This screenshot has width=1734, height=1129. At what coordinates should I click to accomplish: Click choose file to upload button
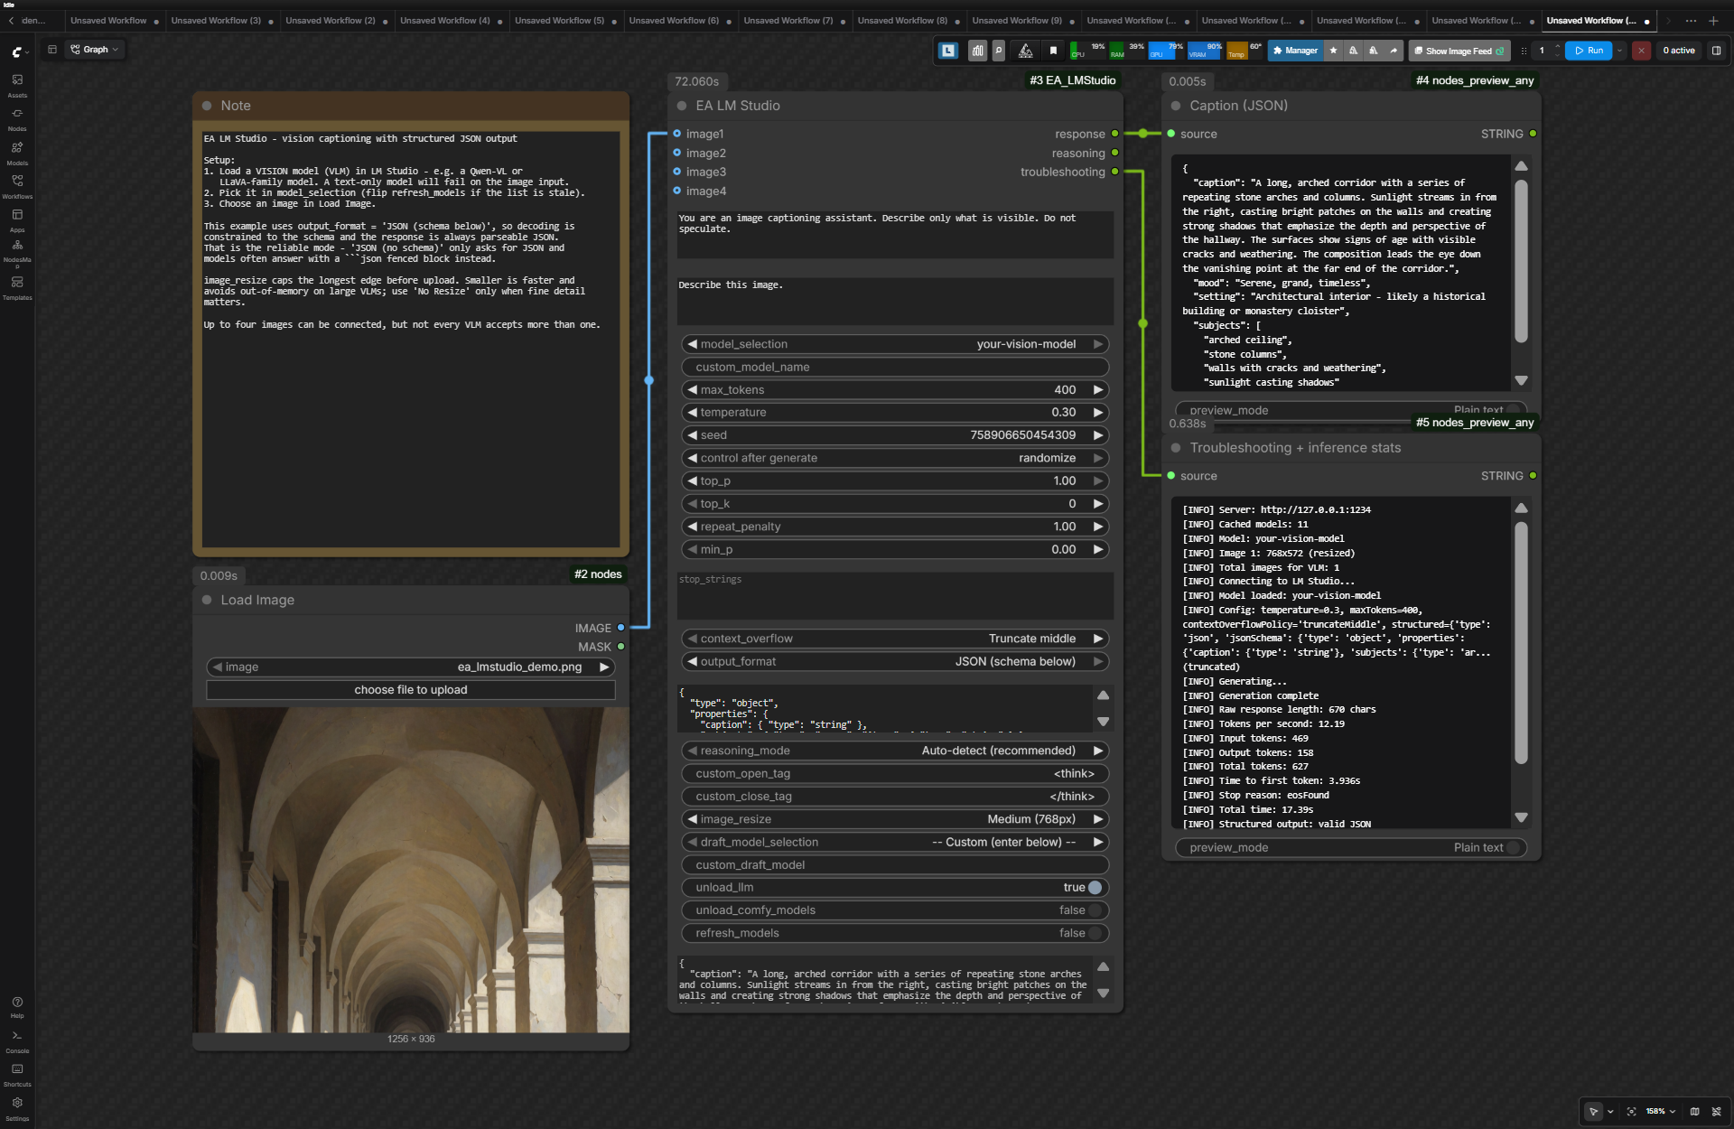click(x=411, y=690)
